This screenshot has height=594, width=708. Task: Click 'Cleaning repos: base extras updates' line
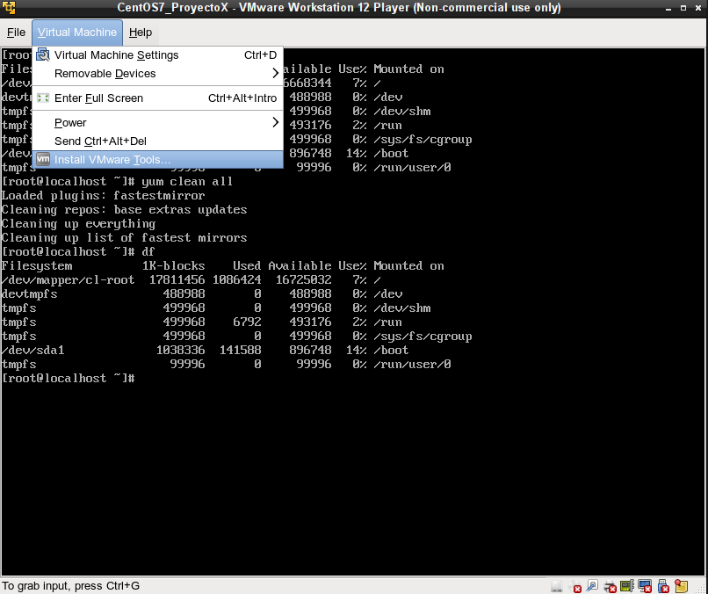pyautogui.click(x=124, y=210)
